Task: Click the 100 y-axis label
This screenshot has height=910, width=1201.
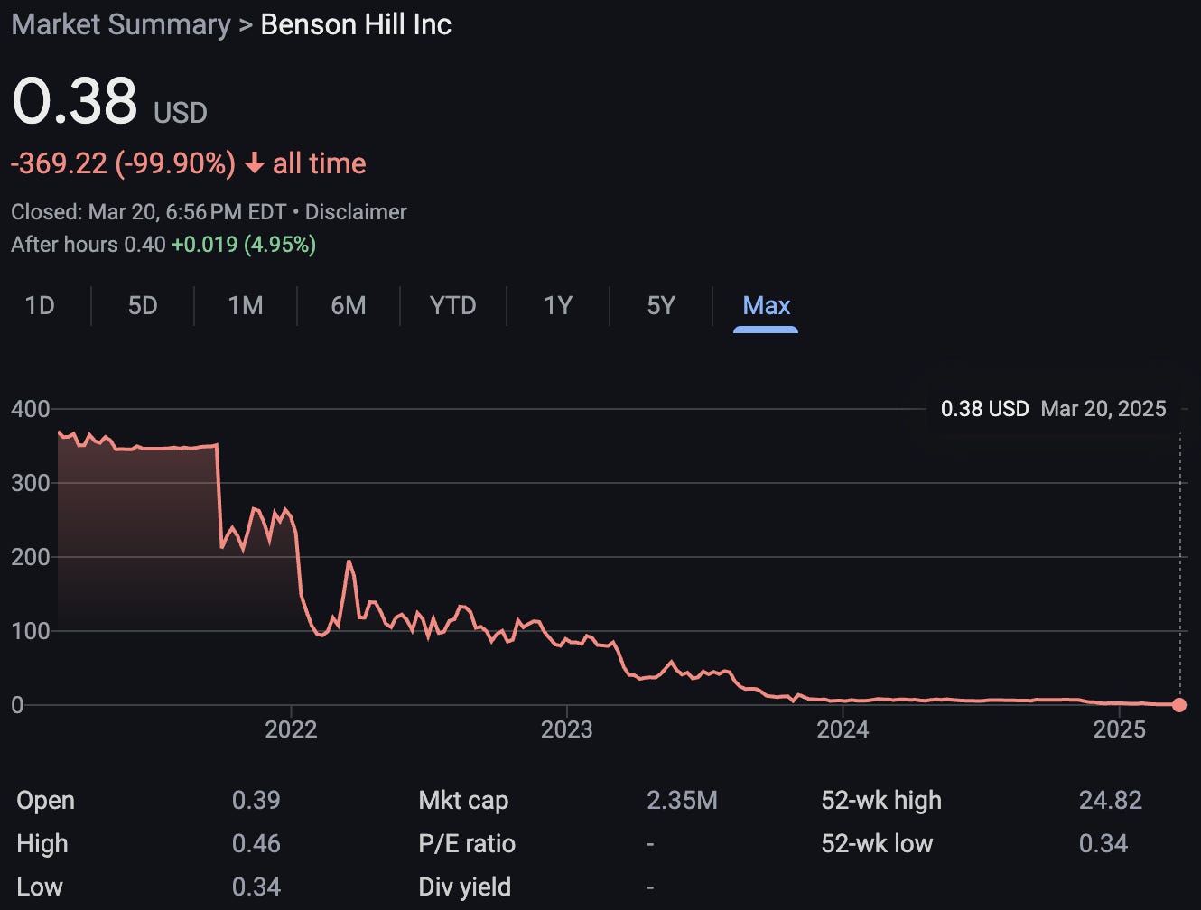Action: (31, 631)
